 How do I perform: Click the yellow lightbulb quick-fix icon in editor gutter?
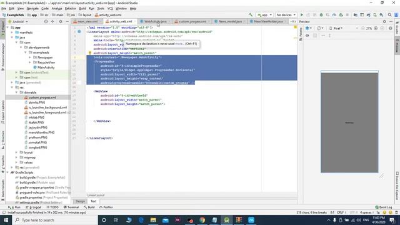click(90, 53)
